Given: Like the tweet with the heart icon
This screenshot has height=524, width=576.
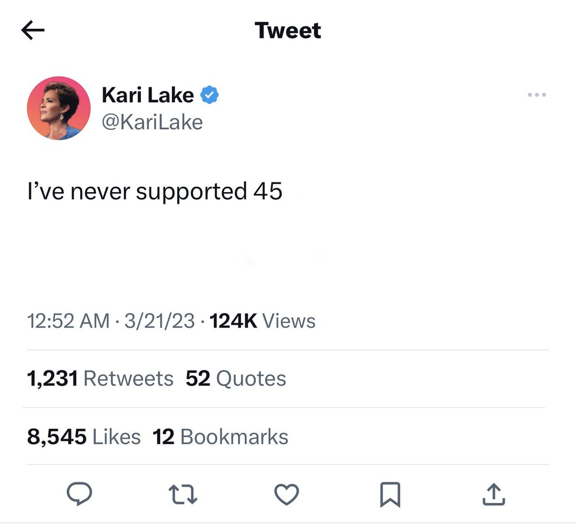Looking at the screenshot, I should click(x=287, y=494).
